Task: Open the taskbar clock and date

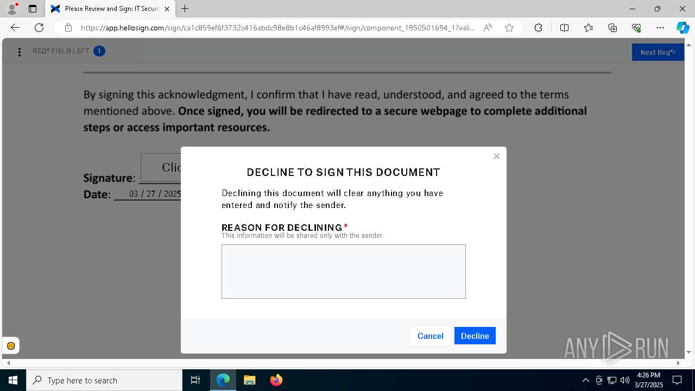Action: pos(649,380)
